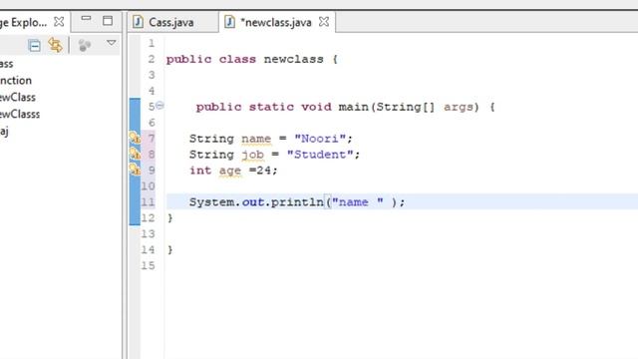Click the 'age' variable on line 9
Screen dimensions: 638x359
(230, 171)
